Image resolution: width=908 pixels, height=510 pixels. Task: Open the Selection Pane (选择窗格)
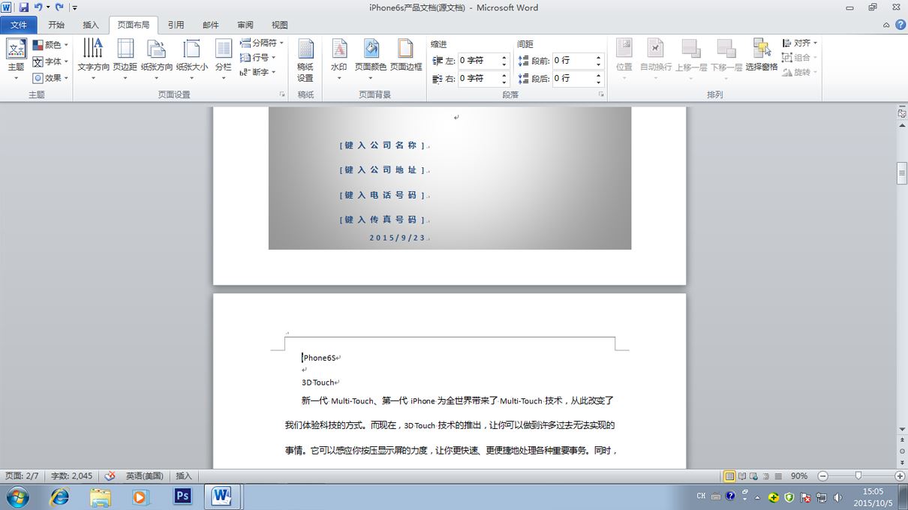tap(762, 56)
